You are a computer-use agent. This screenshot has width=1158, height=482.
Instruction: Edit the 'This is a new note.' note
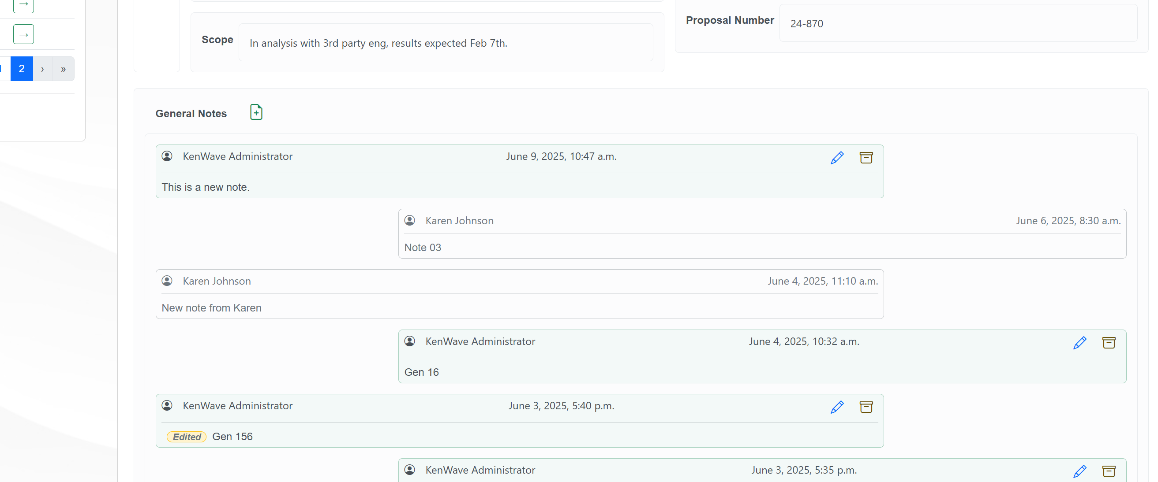[836, 158]
